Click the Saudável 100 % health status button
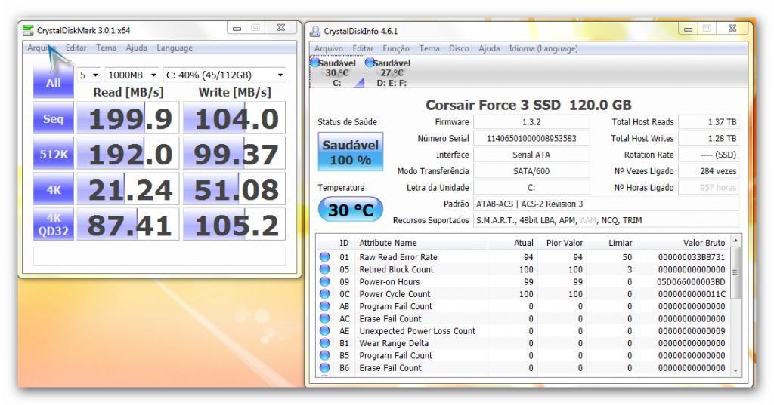Image resolution: width=774 pixels, height=405 pixels. [x=351, y=152]
